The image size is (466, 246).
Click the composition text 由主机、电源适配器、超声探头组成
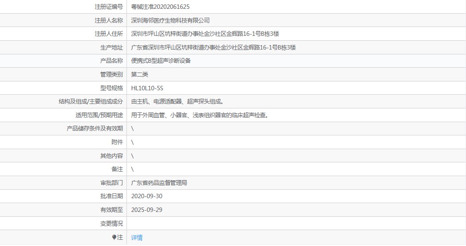tap(178, 101)
